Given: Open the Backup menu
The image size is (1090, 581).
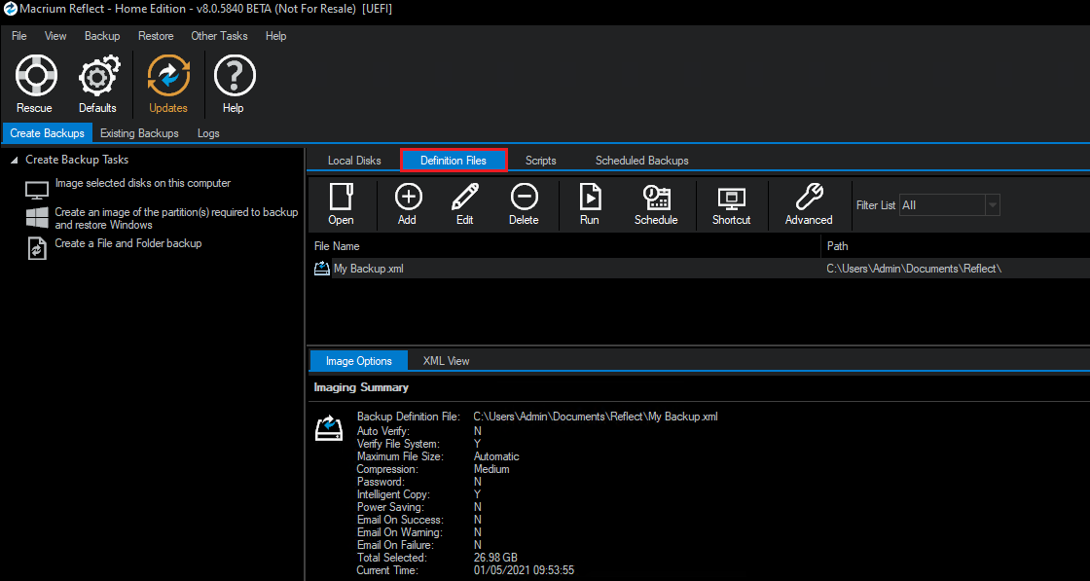Looking at the screenshot, I should [102, 35].
